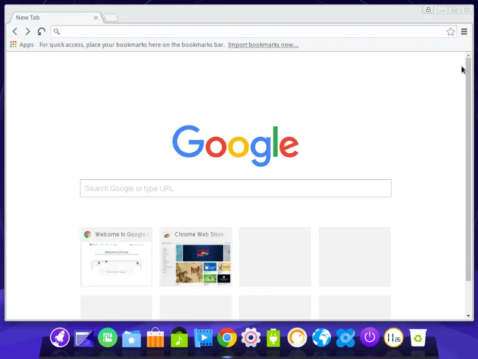Click the browser forward arrow
Viewport: 478px width, 359px height.
pos(27,32)
